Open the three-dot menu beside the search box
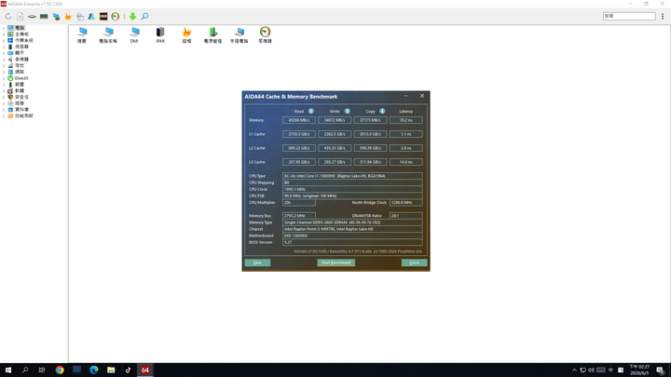 pyautogui.click(x=663, y=16)
